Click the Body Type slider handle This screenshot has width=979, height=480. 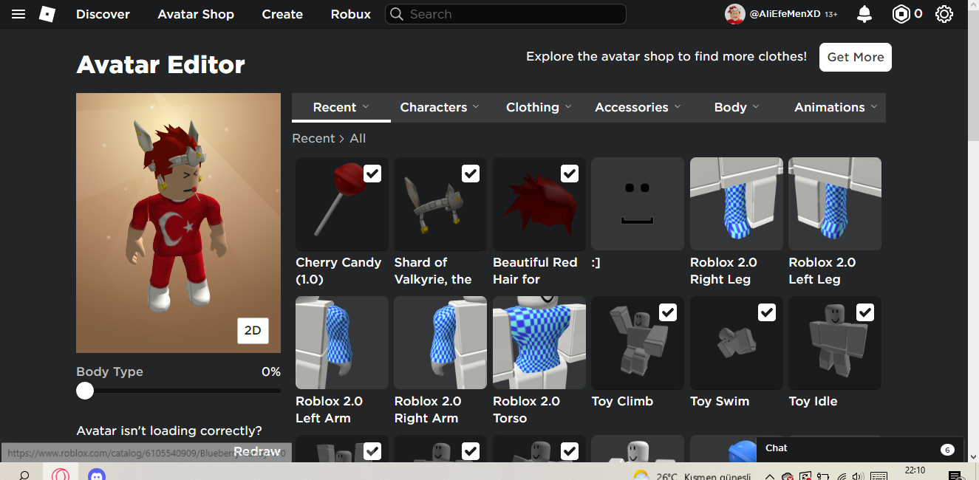tap(85, 391)
